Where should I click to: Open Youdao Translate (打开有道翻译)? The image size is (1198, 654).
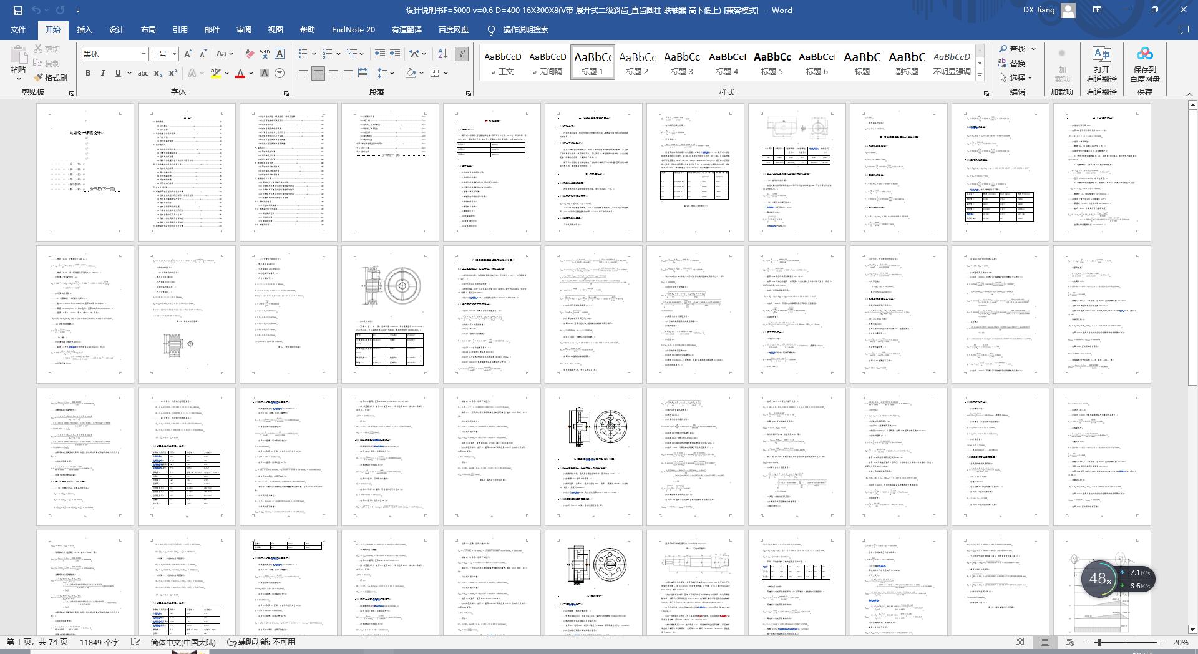1102,64
